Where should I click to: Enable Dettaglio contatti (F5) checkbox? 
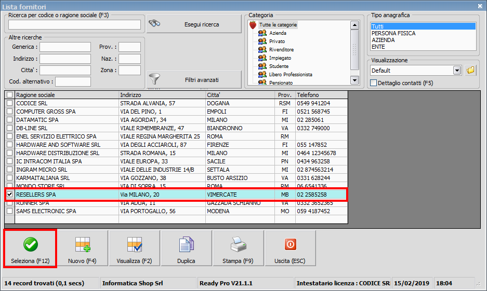pyautogui.click(x=374, y=83)
